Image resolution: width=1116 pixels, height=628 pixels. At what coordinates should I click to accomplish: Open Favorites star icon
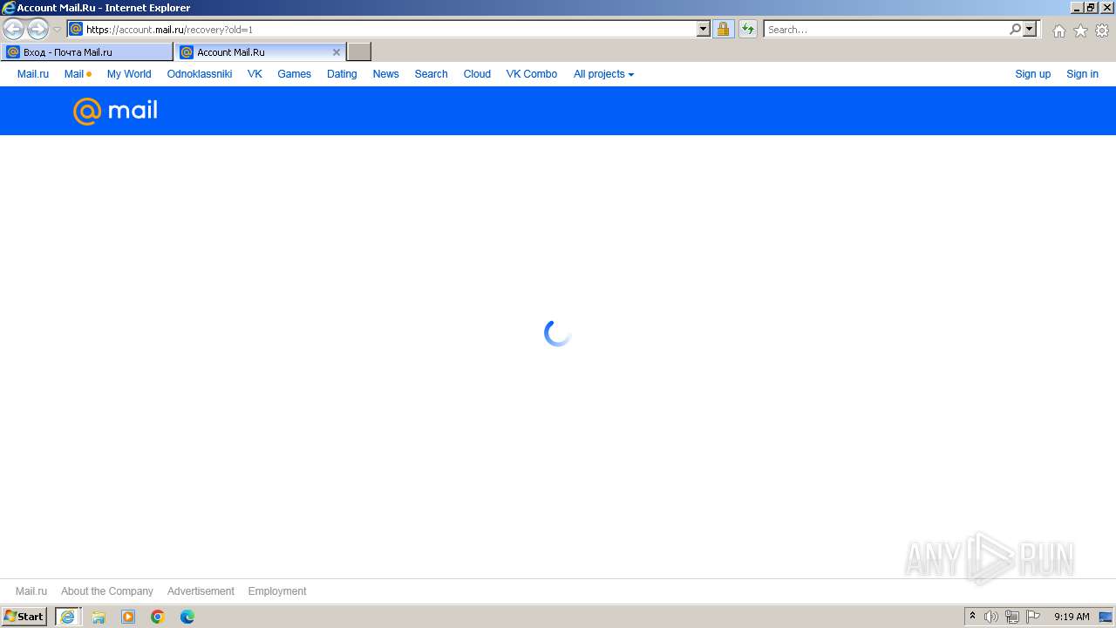click(1080, 31)
